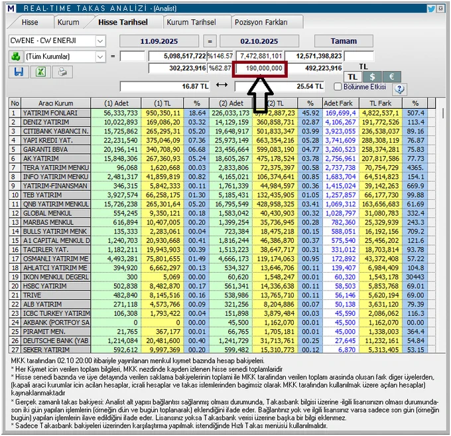Switch currency to euro

coord(391,77)
